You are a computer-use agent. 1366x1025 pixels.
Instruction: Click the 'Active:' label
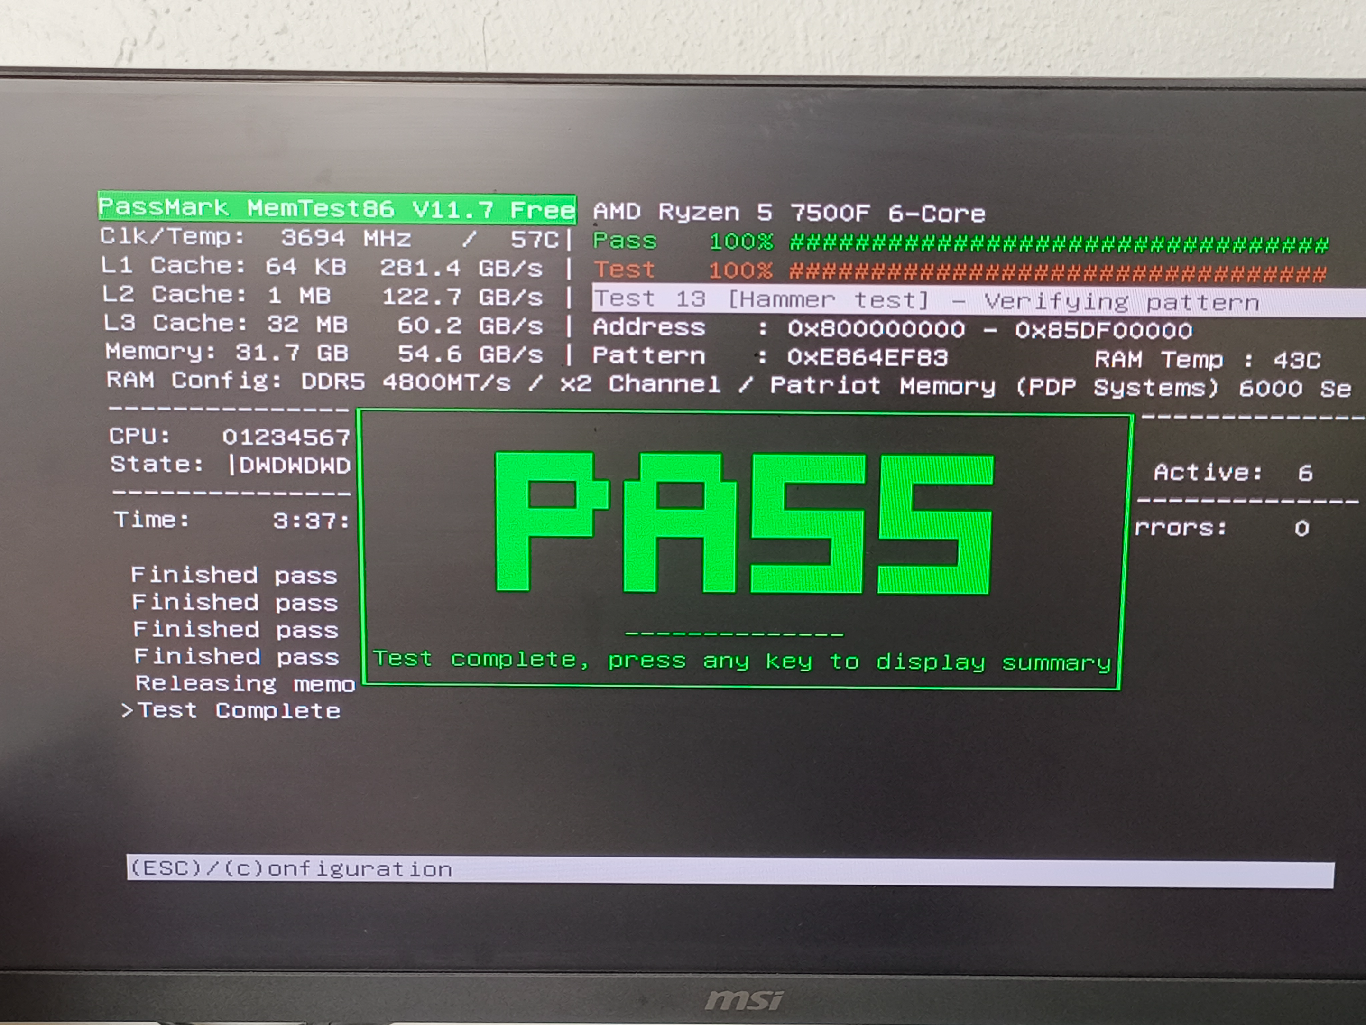click(x=1209, y=473)
